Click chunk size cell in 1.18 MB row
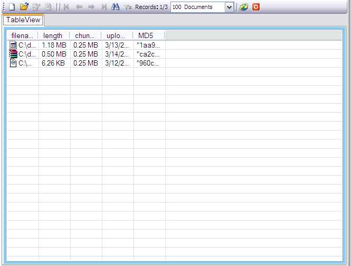 click(x=86, y=45)
